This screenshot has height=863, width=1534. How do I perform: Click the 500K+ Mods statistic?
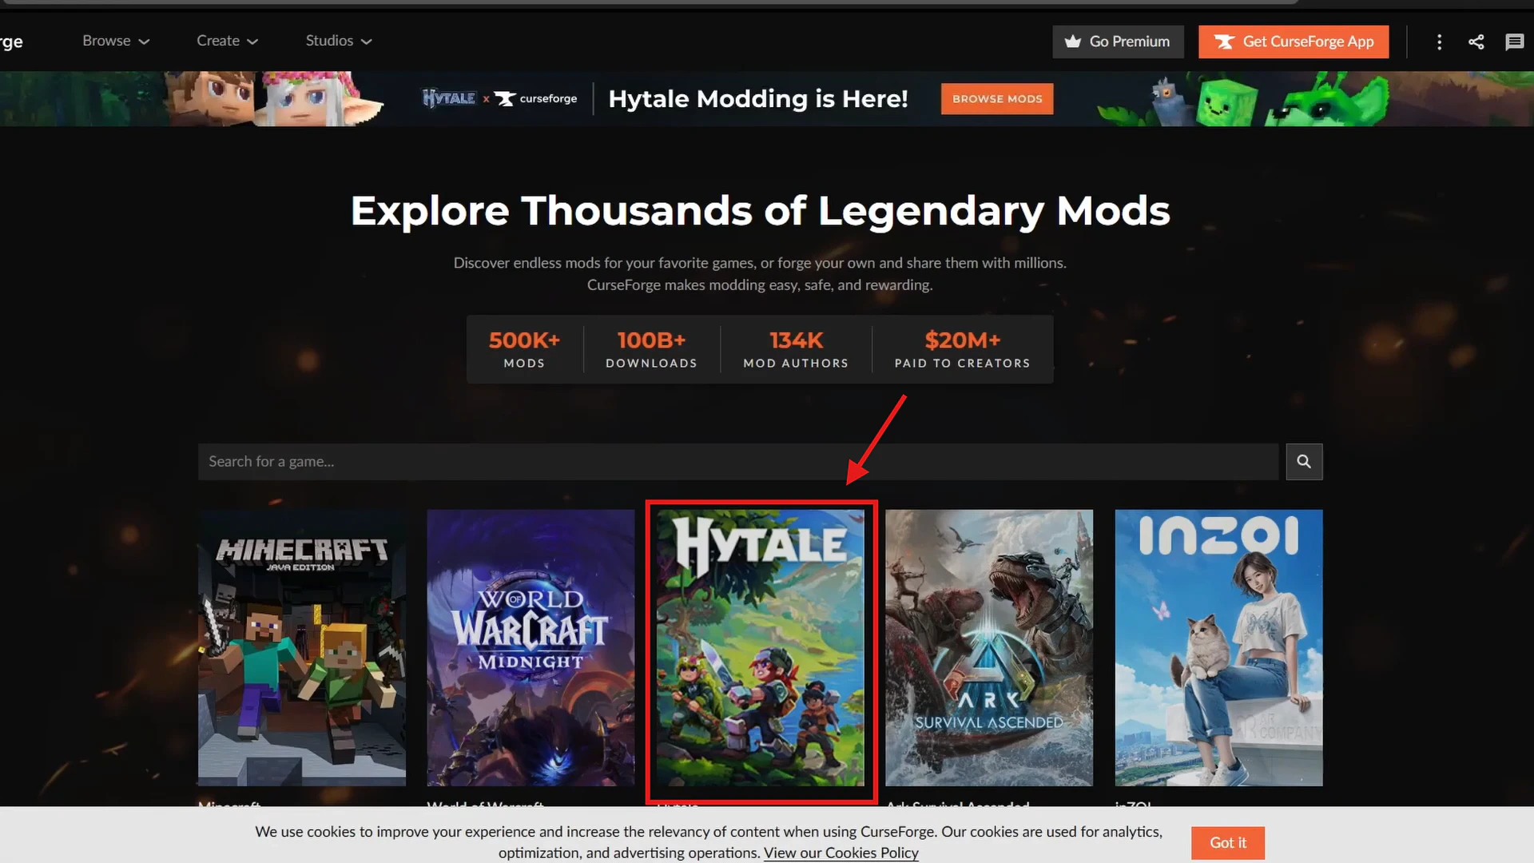tap(524, 350)
